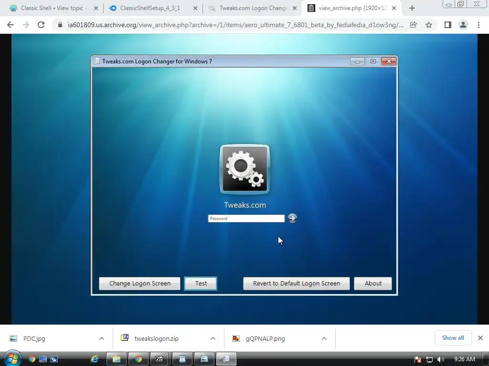Viewport: 489px width, 366px height.
Task: Launch Chrome from quick launch
Action: click(32, 359)
